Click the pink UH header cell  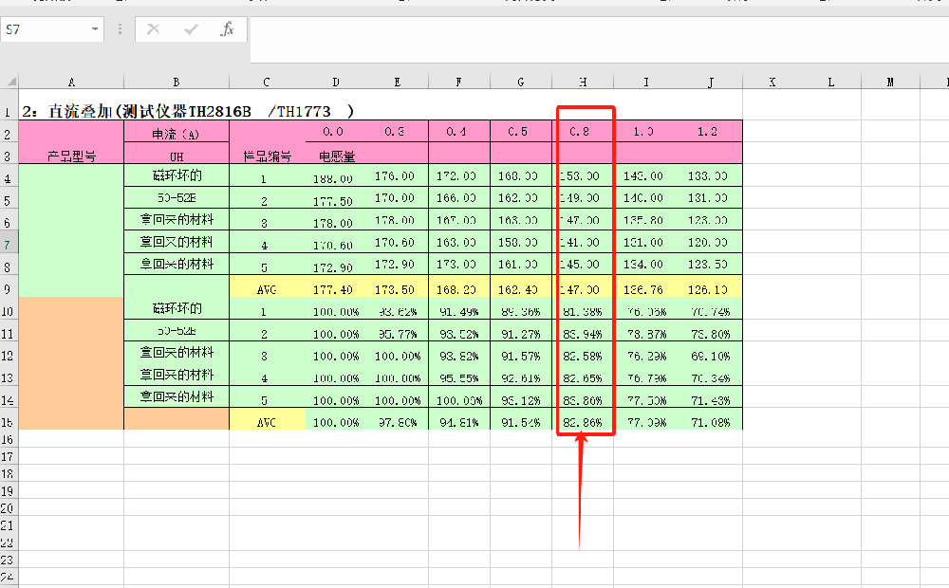(x=176, y=156)
